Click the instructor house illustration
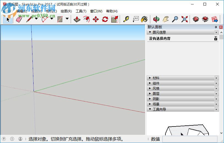 187,130
